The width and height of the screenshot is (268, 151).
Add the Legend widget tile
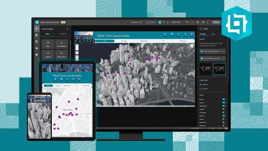[48, 54]
